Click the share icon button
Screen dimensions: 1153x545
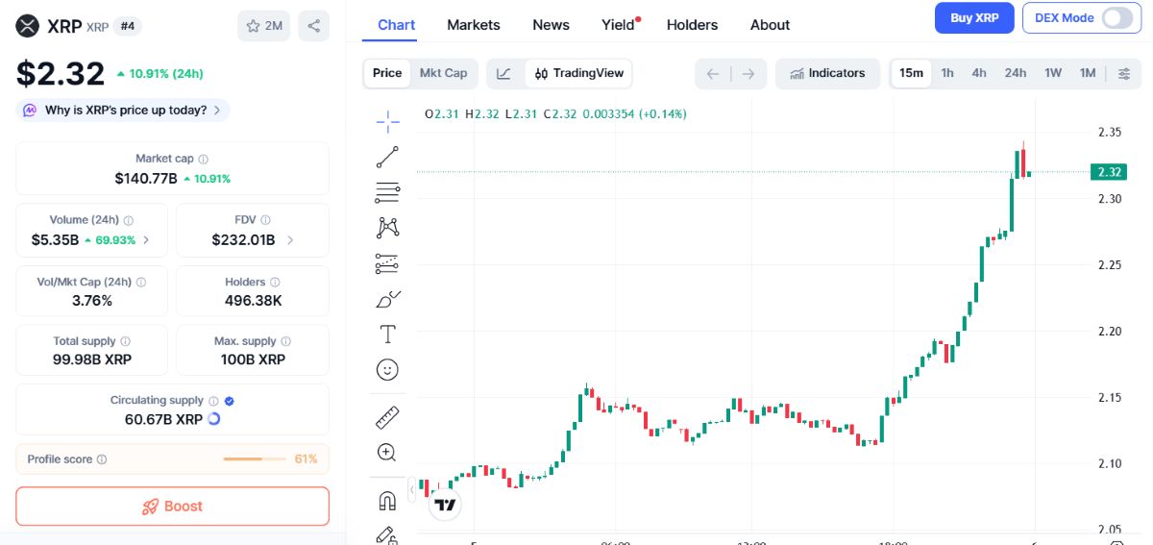[314, 26]
